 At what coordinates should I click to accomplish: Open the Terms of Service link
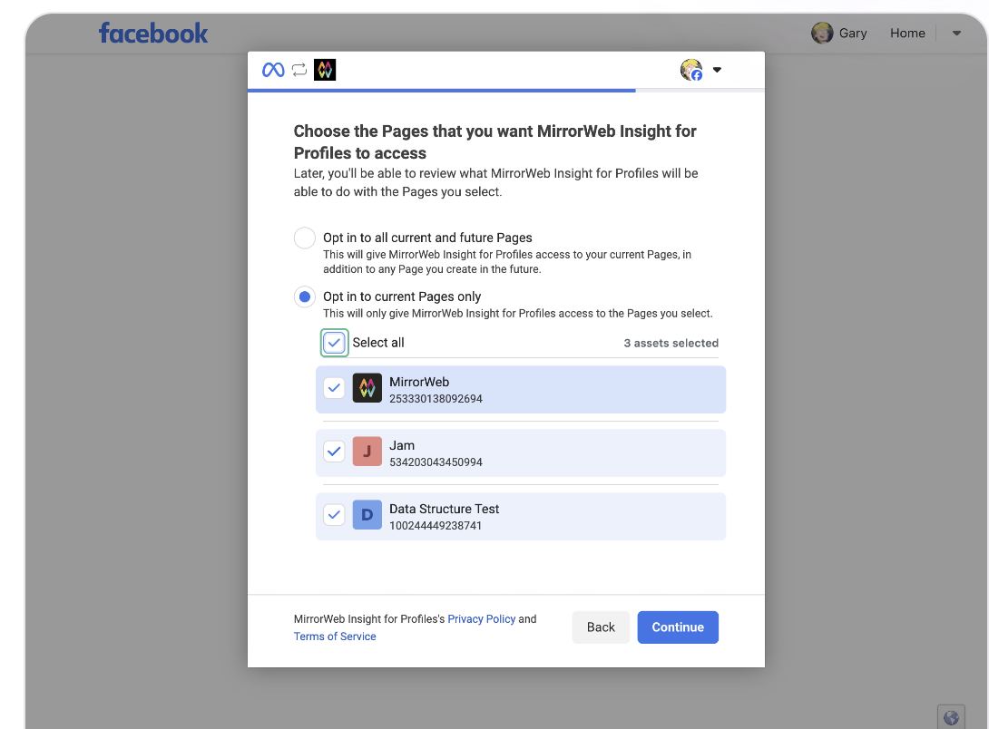(x=335, y=637)
